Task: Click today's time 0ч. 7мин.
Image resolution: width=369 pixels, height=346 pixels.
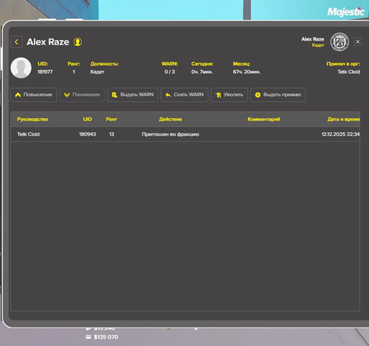Action: (x=202, y=72)
